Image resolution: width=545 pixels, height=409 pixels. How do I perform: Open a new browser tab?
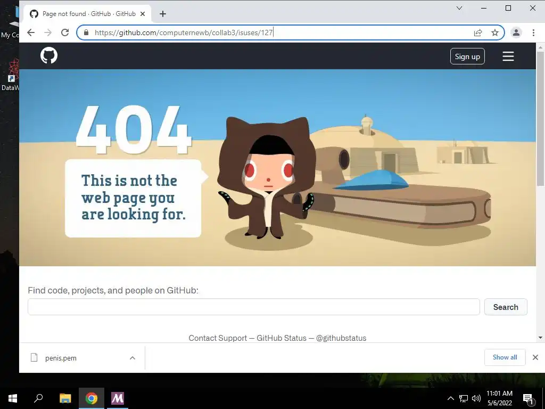pos(163,14)
